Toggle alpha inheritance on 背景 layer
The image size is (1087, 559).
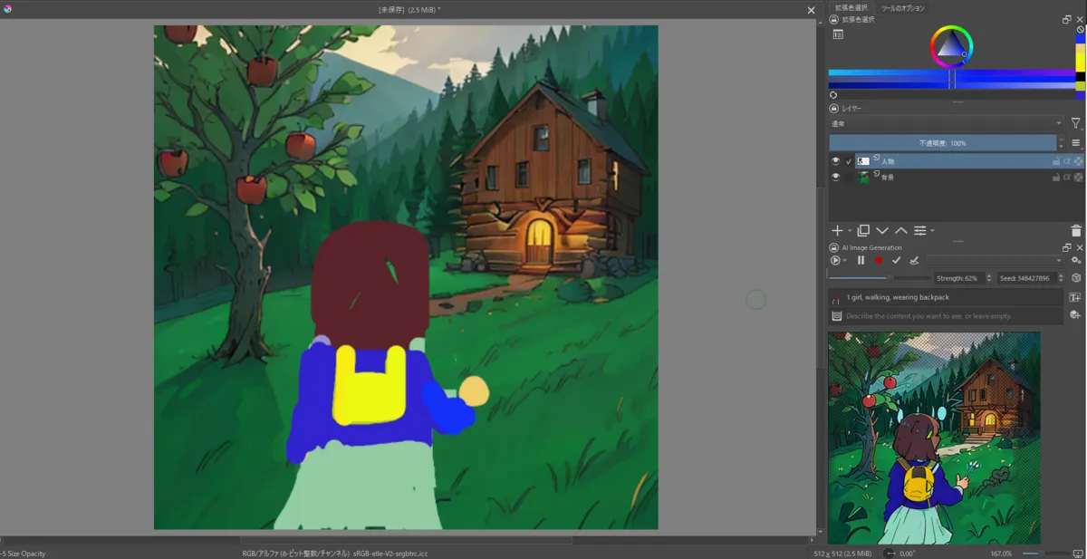pyautogui.click(x=1067, y=178)
